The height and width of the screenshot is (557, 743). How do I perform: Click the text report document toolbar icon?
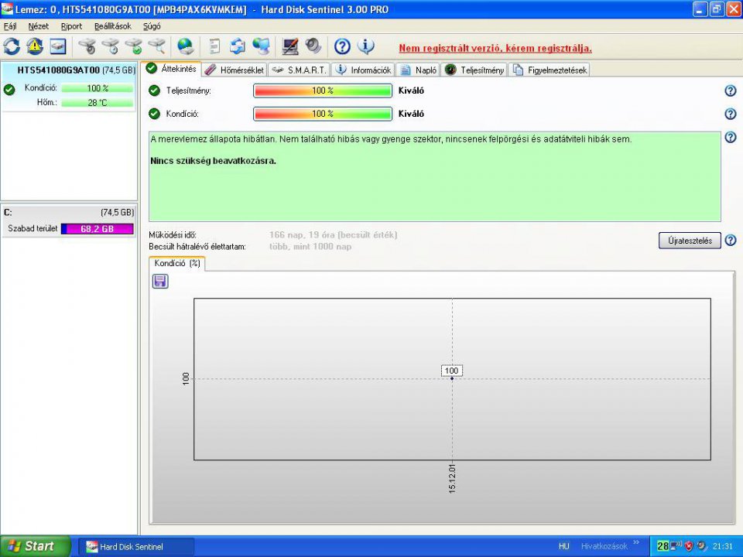click(214, 46)
